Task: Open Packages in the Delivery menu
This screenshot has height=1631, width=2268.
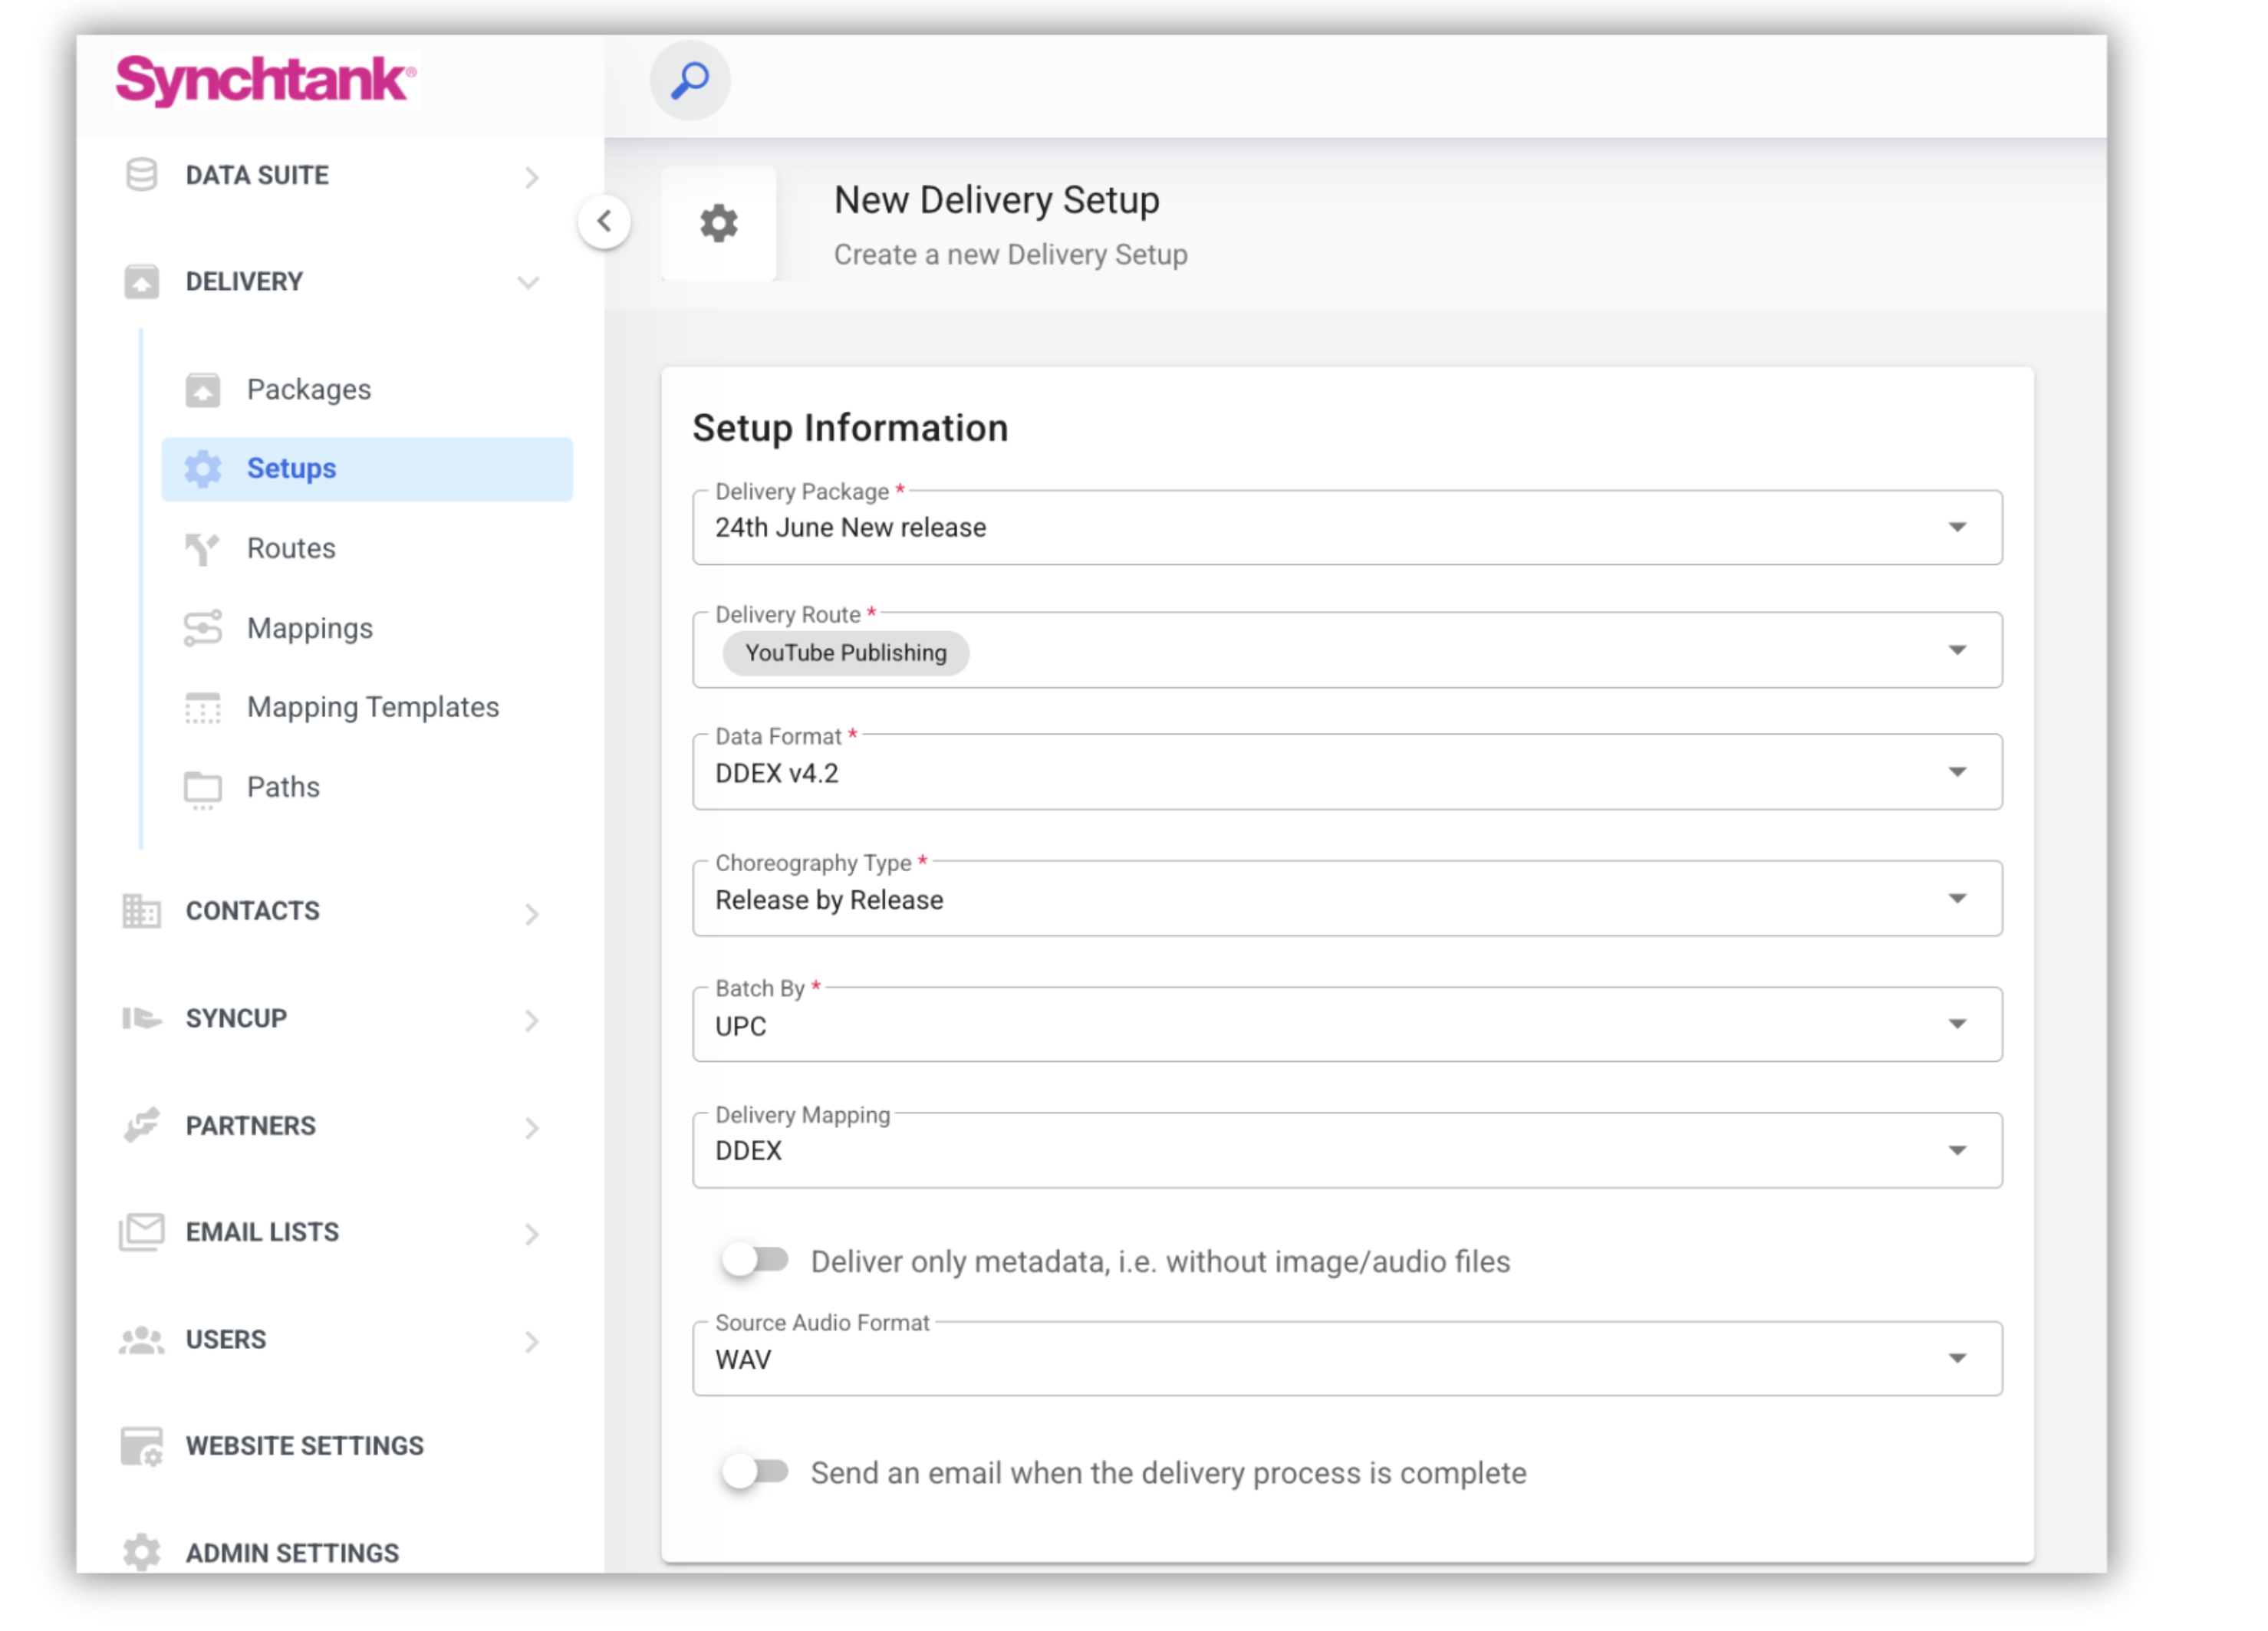Action: point(367,390)
